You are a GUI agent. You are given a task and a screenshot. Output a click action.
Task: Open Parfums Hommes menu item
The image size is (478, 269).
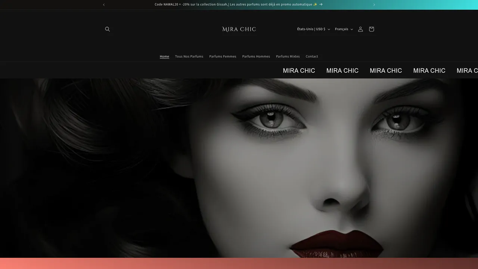pyautogui.click(x=256, y=56)
